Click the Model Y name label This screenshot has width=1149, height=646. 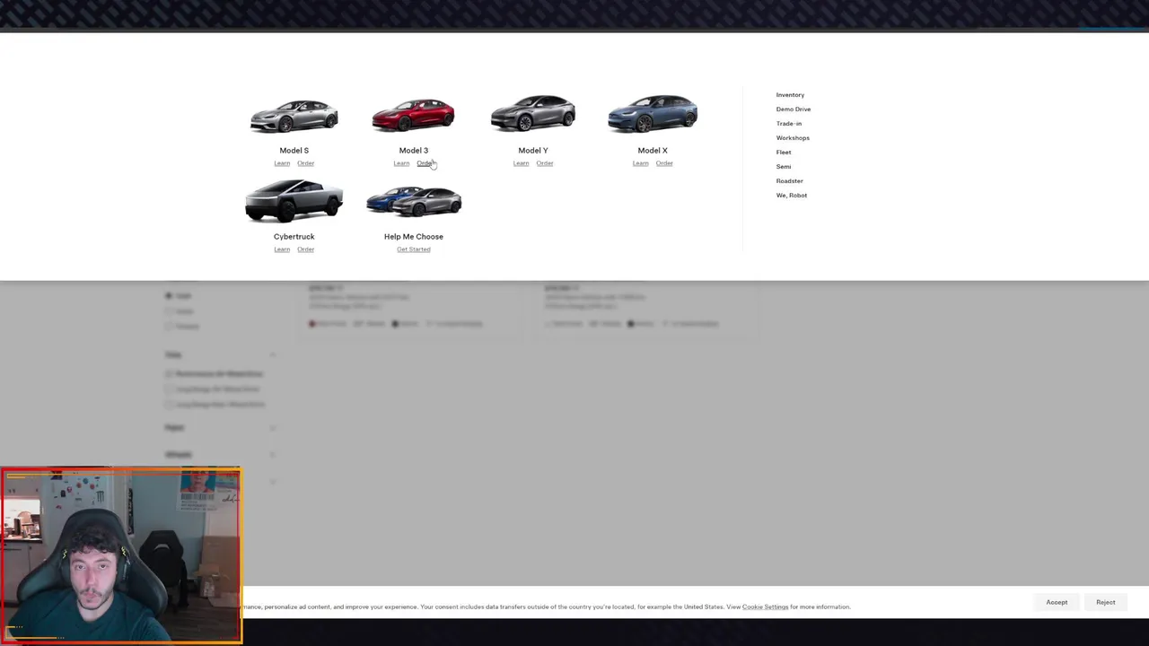[x=532, y=151]
